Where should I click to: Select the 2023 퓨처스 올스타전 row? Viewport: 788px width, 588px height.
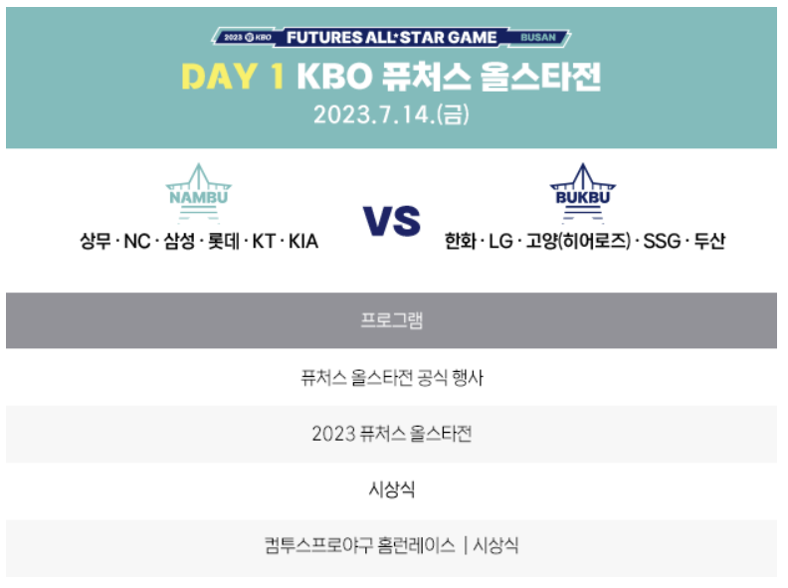coord(391,434)
